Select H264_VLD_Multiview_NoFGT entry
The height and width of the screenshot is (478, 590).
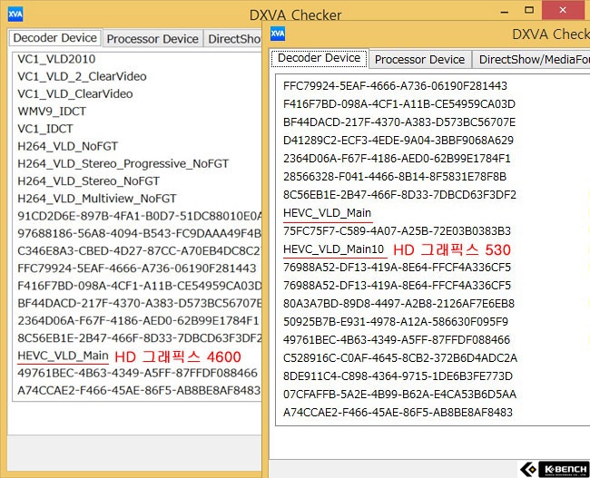click(x=97, y=199)
